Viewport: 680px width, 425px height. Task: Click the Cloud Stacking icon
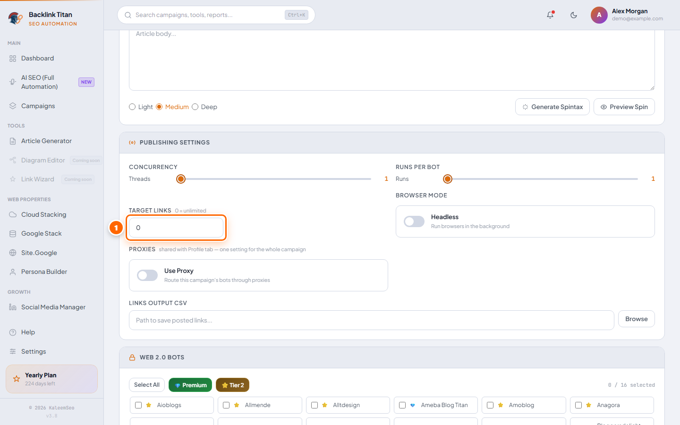point(13,215)
